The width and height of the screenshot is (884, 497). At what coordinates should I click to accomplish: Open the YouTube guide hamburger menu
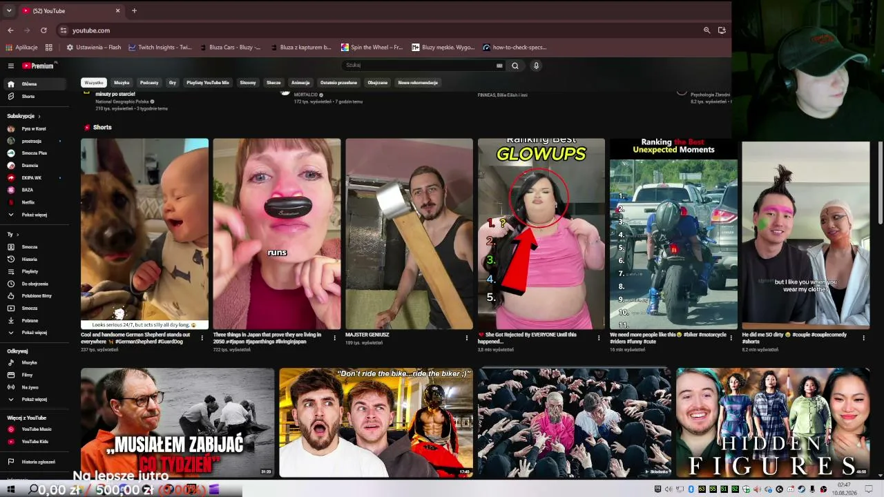pos(11,66)
